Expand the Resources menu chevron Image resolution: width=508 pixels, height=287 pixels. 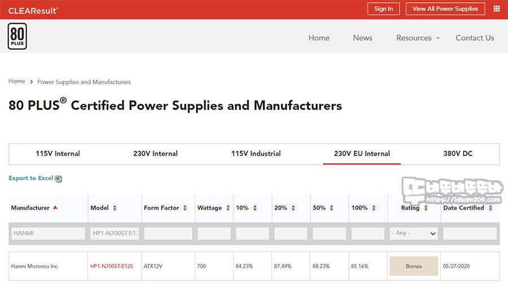438,38
